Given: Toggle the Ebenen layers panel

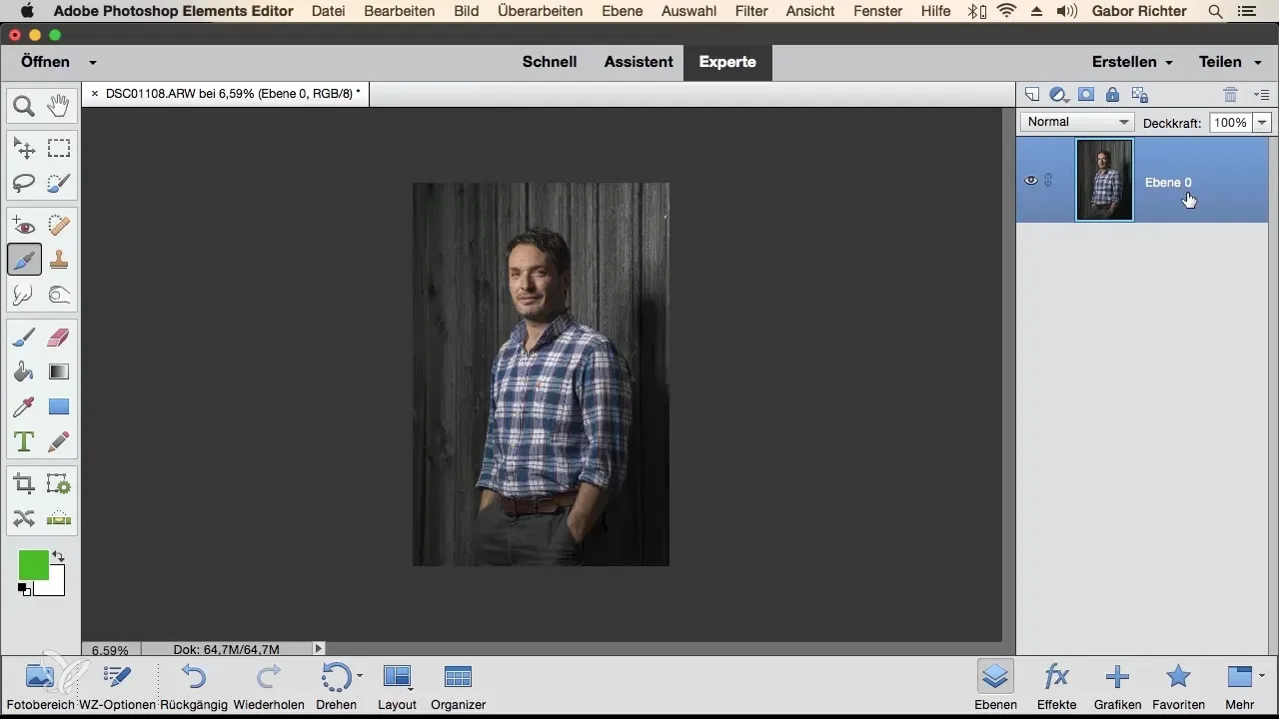Looking at the screenshot, I should 995,686.
